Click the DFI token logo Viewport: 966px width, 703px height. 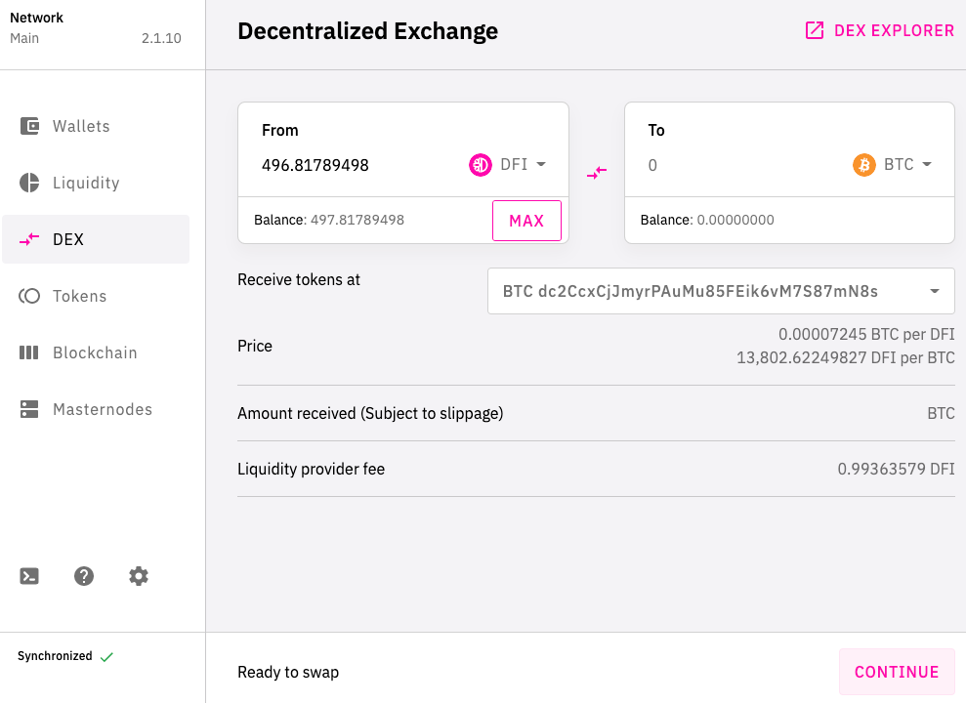point(481,165)
